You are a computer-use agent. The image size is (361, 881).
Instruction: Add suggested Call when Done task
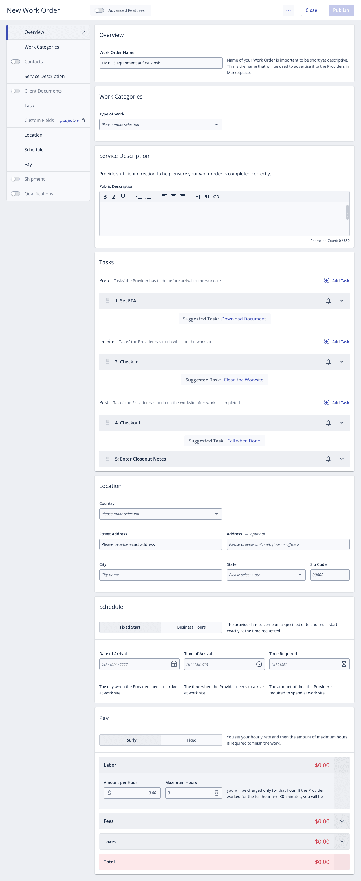coord(243,441)
